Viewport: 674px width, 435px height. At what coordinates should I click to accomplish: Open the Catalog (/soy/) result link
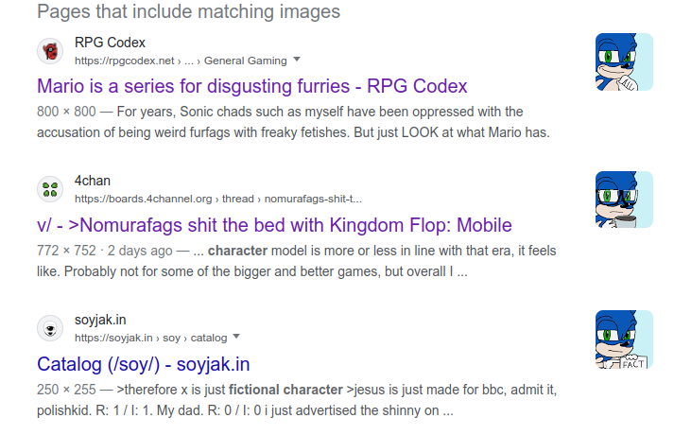point(143,363)
